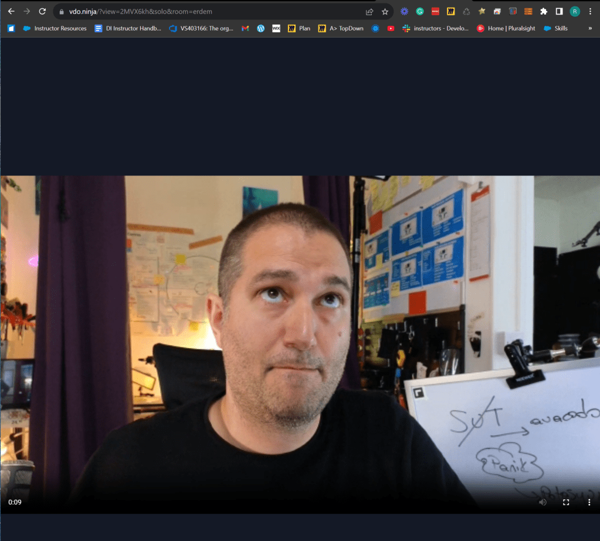The image size is (600, 541).
Task: Open the Skills bookmark
Action: [555, 28]
